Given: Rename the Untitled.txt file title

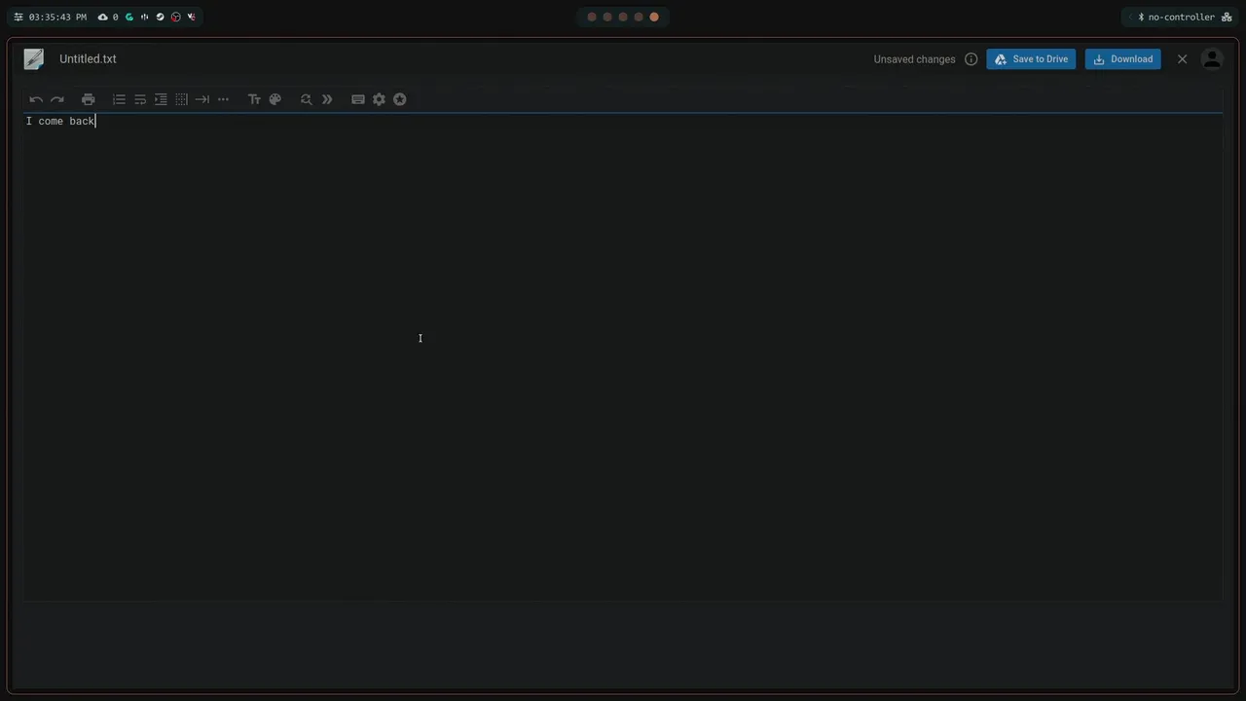Looking at the screenshot, I should point(88,59).
